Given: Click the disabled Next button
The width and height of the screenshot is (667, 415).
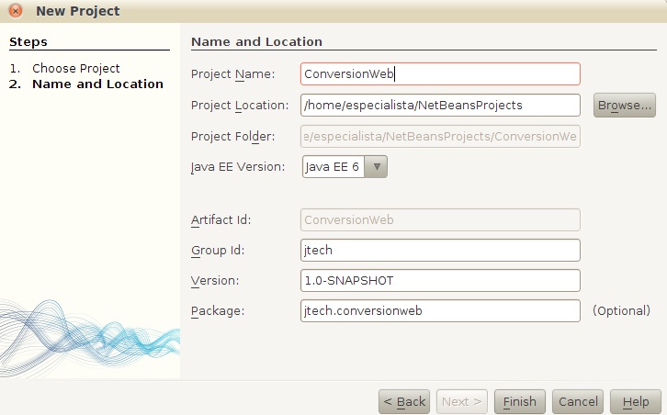Looking at the screenshot, I should [x=462, y=402].
